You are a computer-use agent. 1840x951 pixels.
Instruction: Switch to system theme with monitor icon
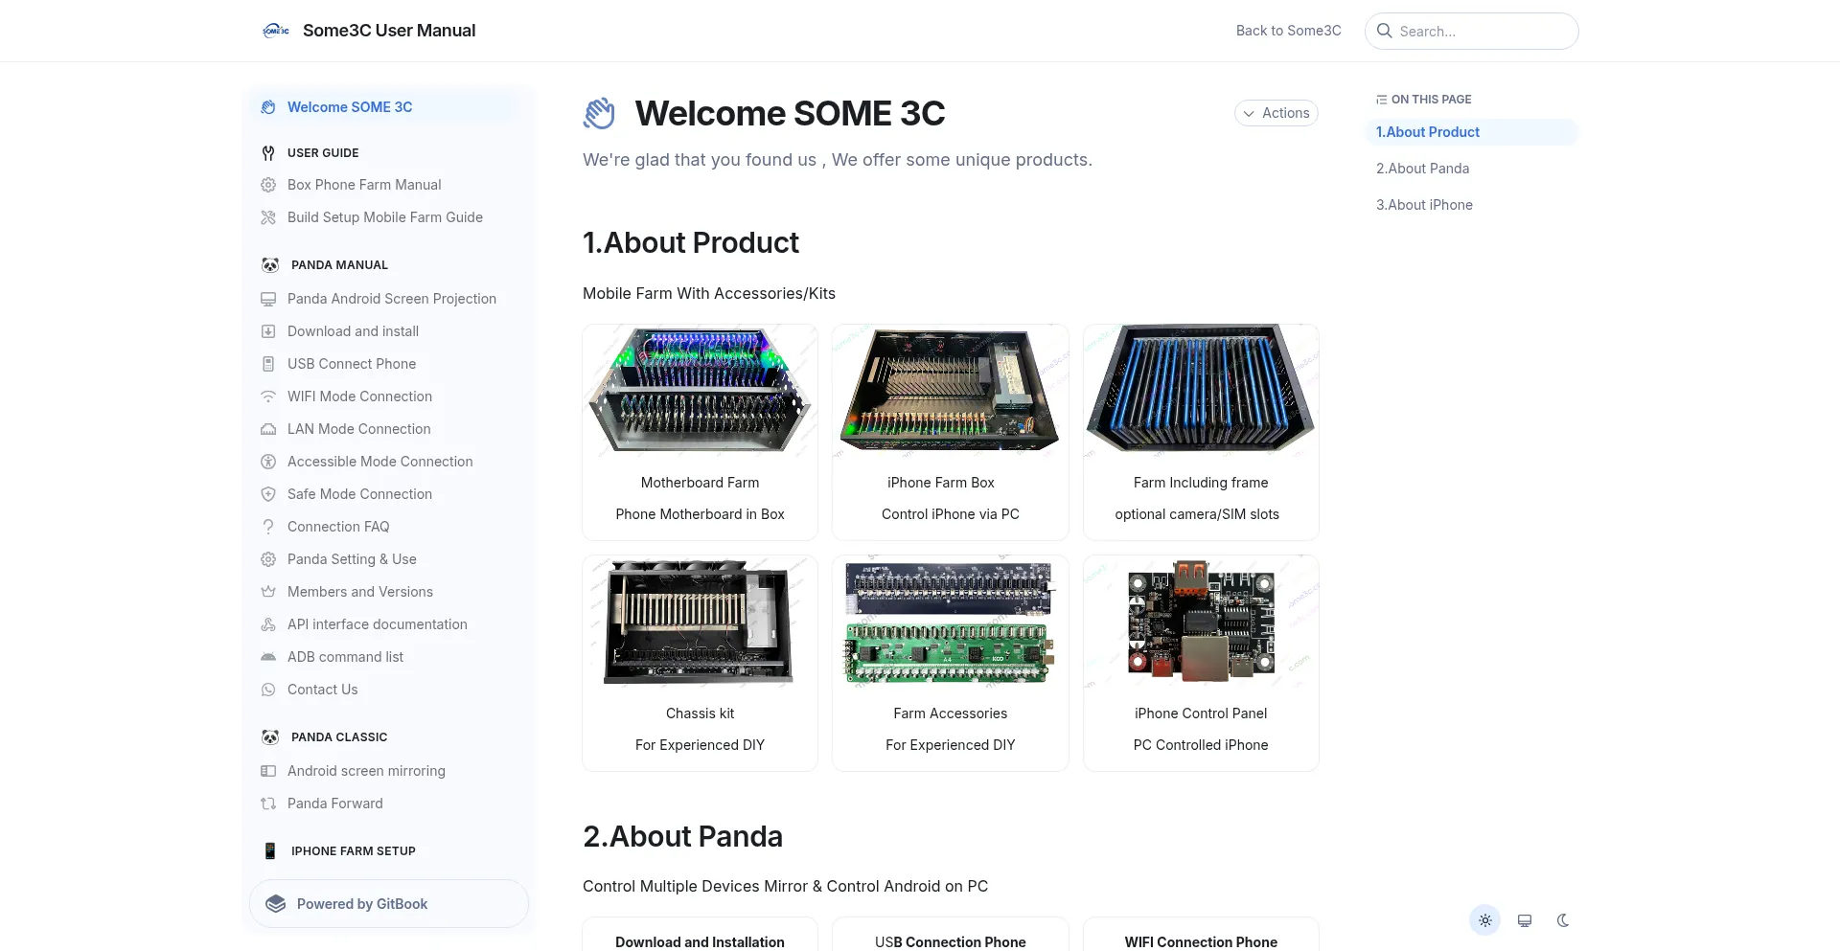coord(1525,920)
